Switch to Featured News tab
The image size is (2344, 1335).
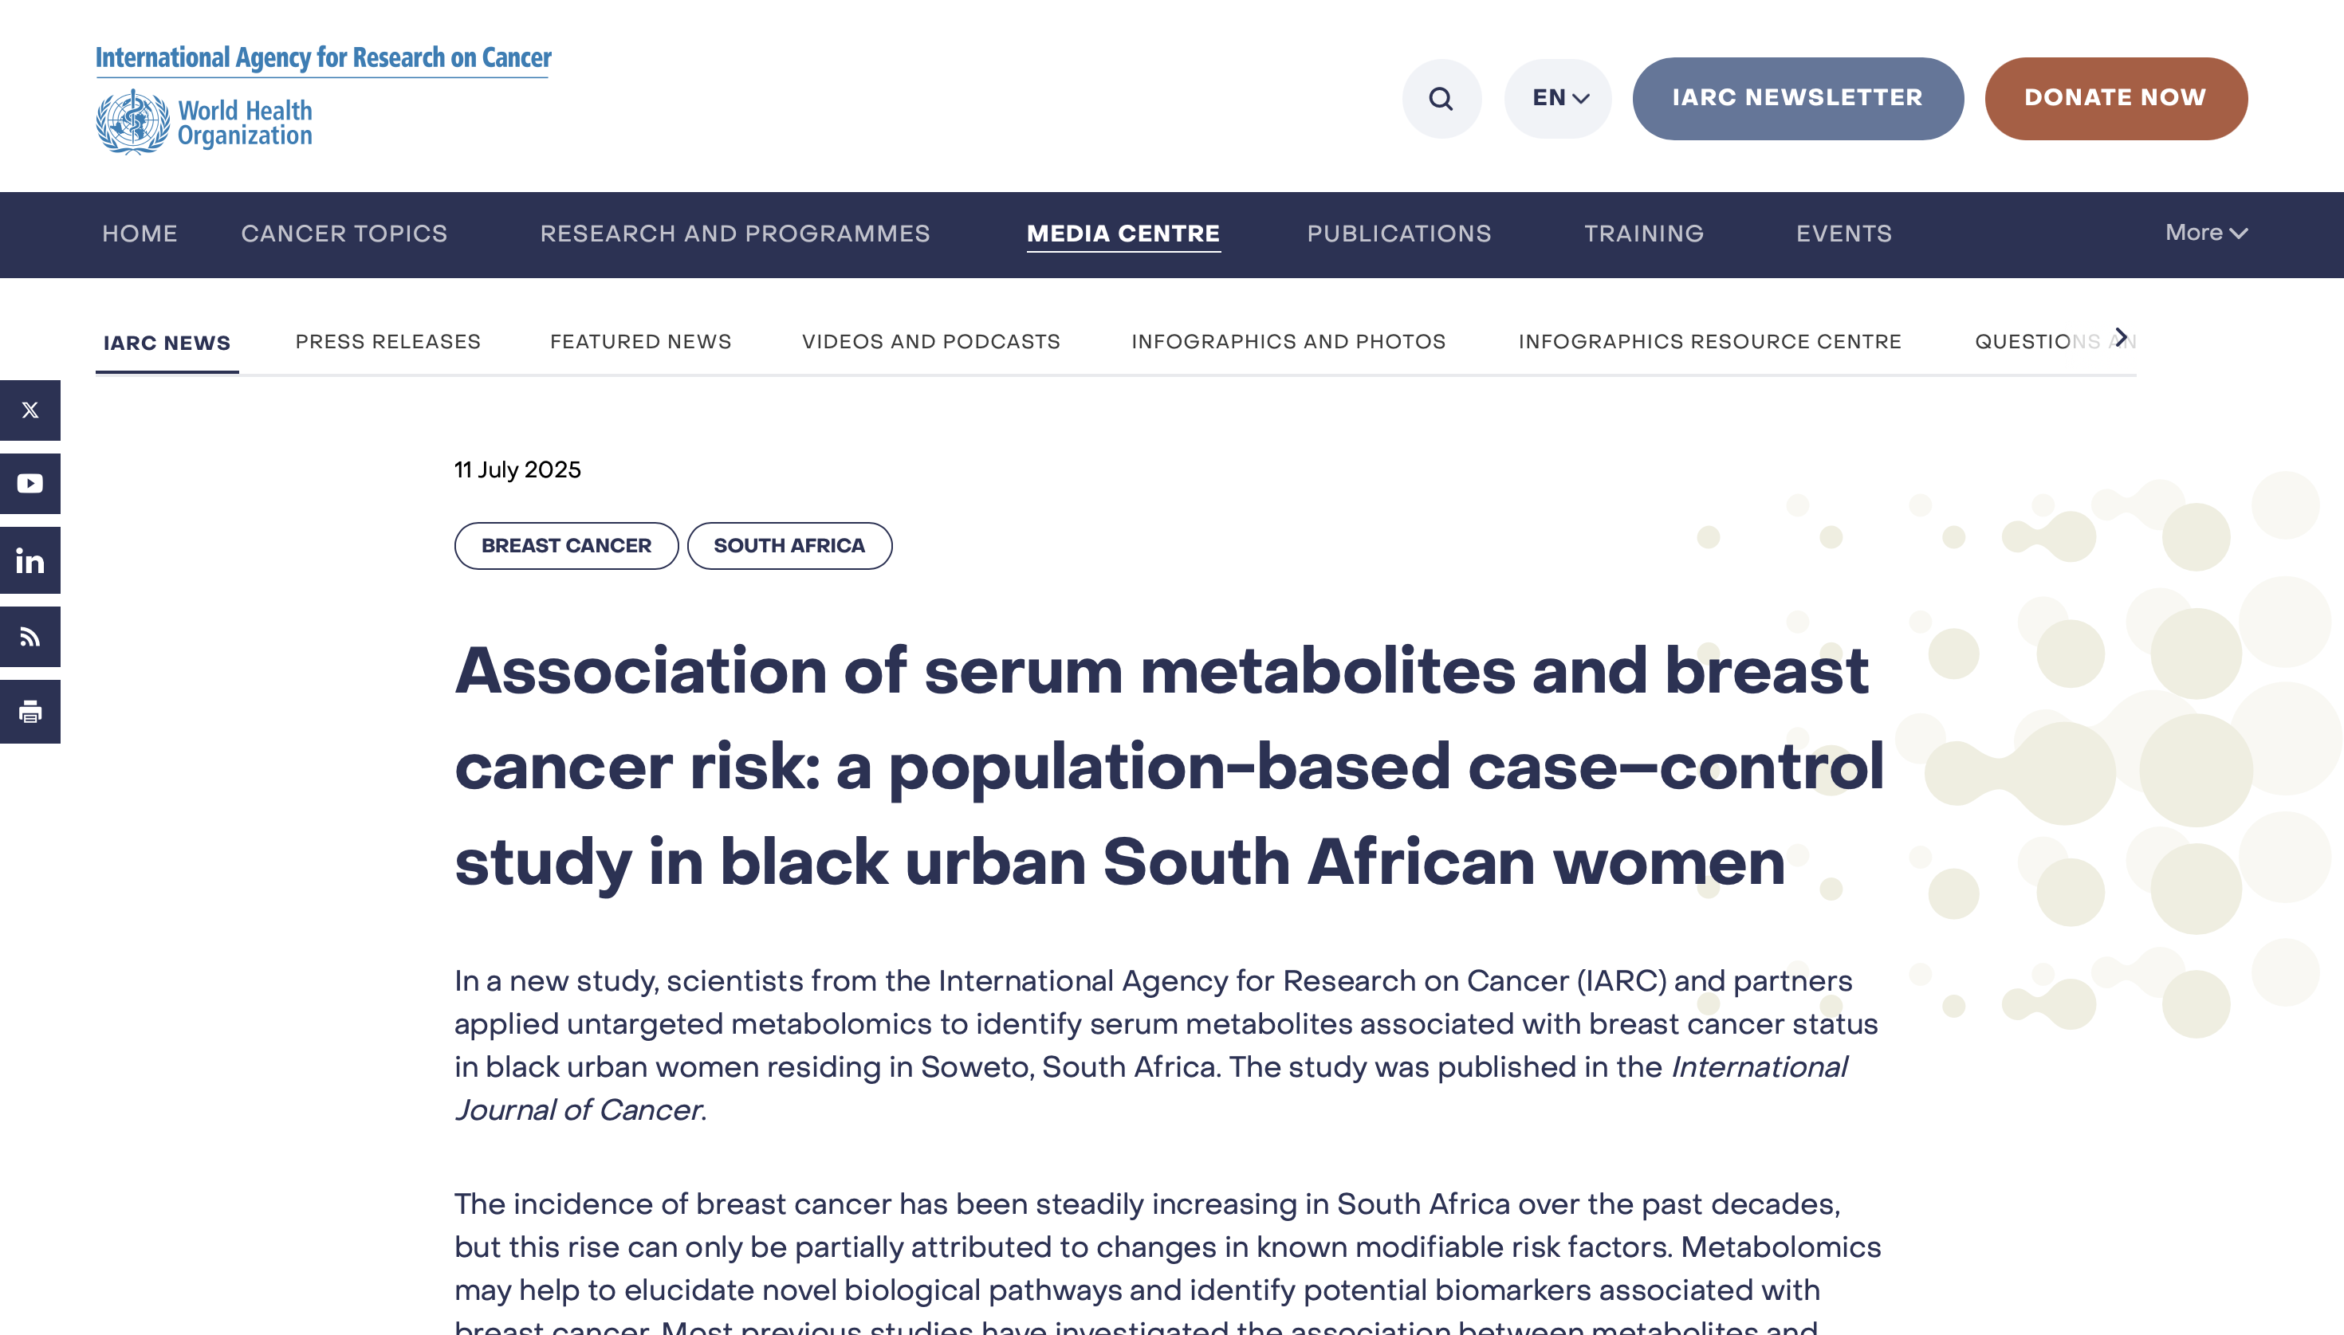tap(640, 341)
